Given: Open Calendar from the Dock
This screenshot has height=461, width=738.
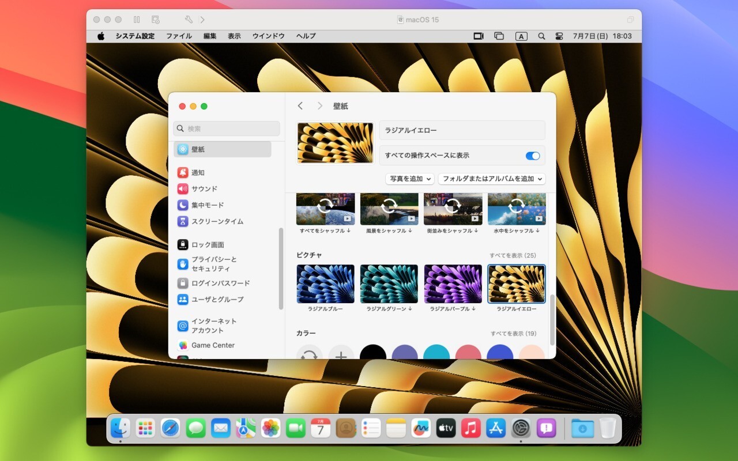Looking at the screenshot, I should tap(321, 428).
